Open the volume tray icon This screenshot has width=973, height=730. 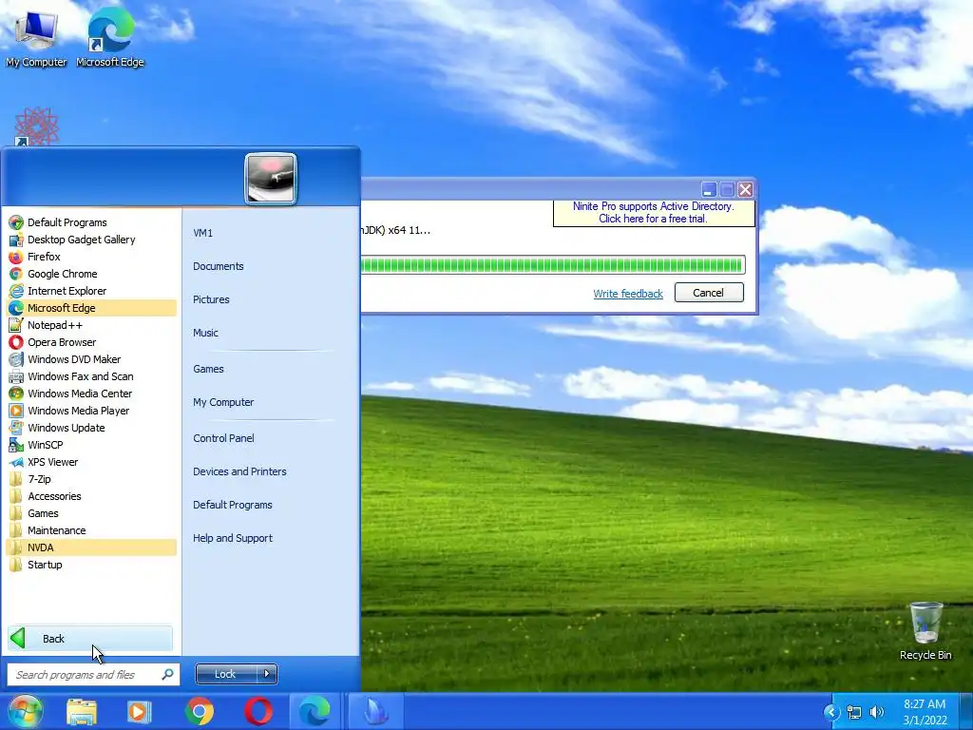[877, 712]
